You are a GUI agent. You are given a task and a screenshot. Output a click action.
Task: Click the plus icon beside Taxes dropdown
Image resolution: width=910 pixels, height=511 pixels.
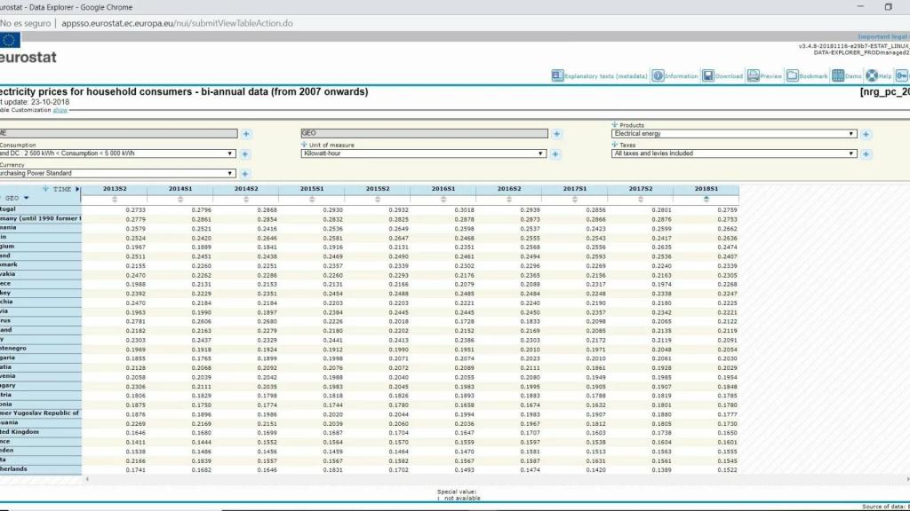866,154
